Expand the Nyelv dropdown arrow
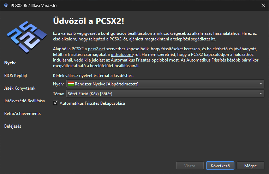This screenshot has height=174, width=269. tap(261, 84)
